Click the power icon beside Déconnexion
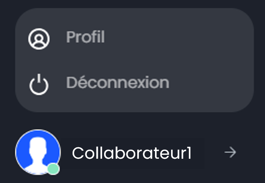The height and width of the screenshot is (183, 265). pyautogui.click(x=39, y=84)
